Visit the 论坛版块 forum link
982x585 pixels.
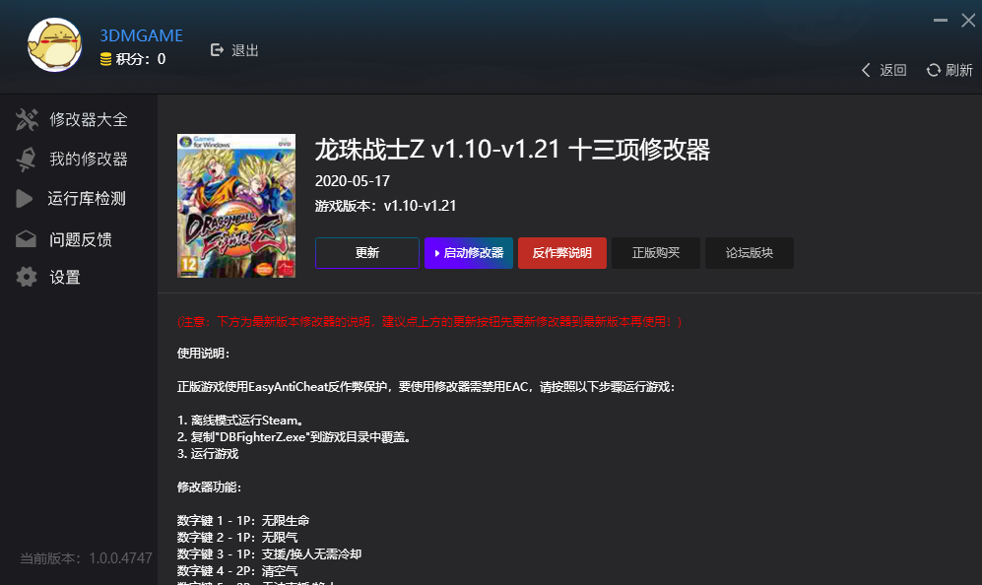(x=749, y=253)
